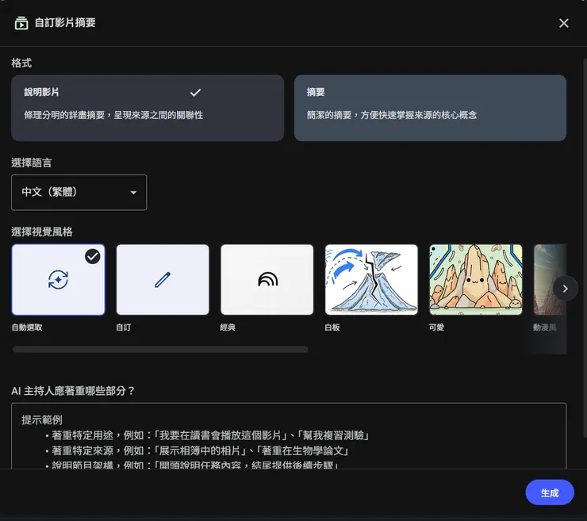The height and width of the screenshot is (521, 587).
Task: Choose the 經典 visual style
Action: (x=267, y=280)
